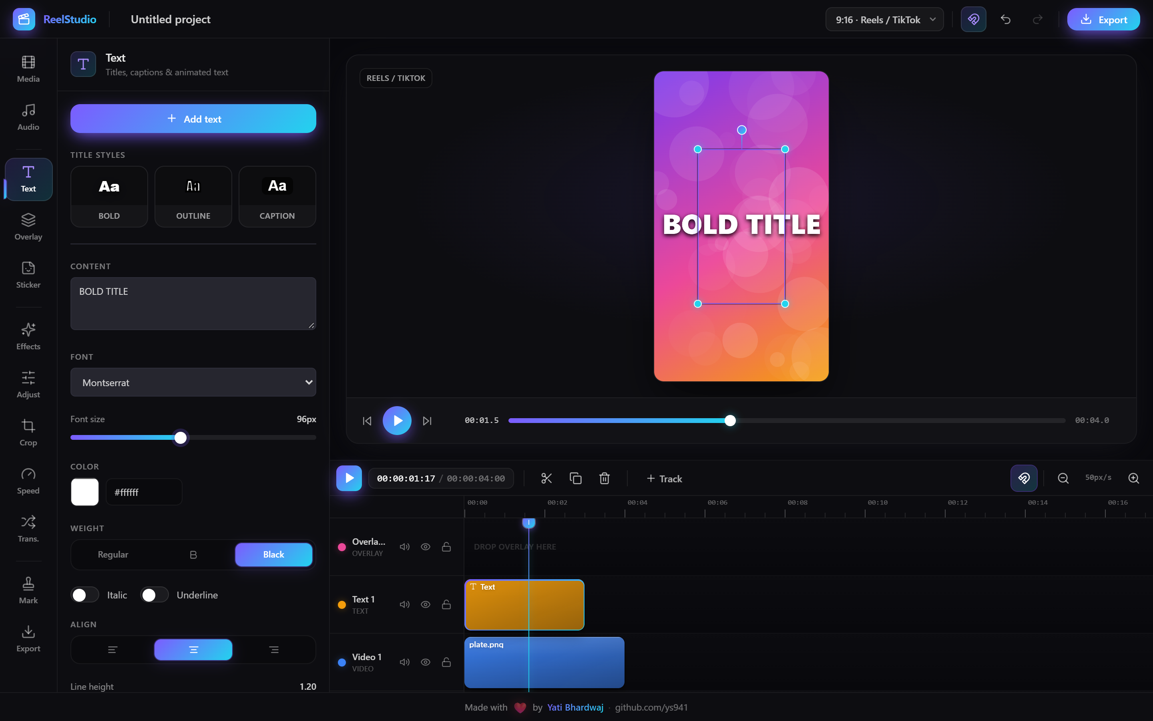The height and width of the screenshot is (721, 1153).
Task: Open the Adjust panel in sidebar
Action: (28, 385)
